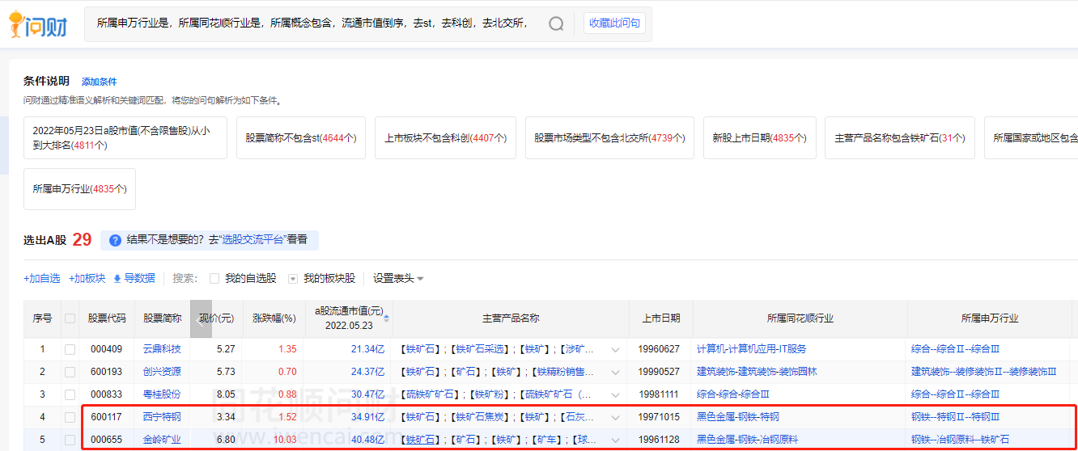This screenshot has height=451, width=1078.
Task: Open stock link 粤桂股份
Action: coord(162,394)
